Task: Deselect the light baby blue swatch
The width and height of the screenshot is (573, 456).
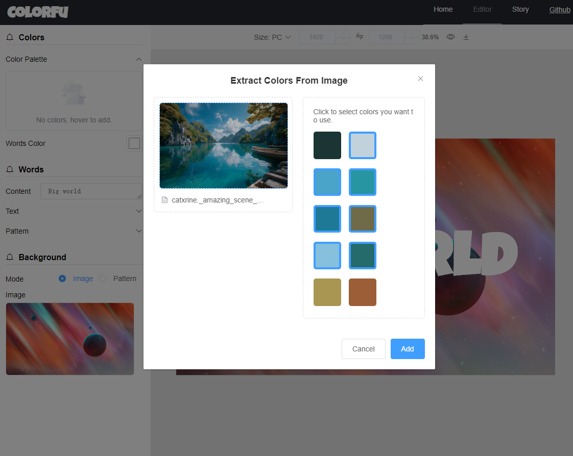Action: pyautogui.click(x=327, y=256)
